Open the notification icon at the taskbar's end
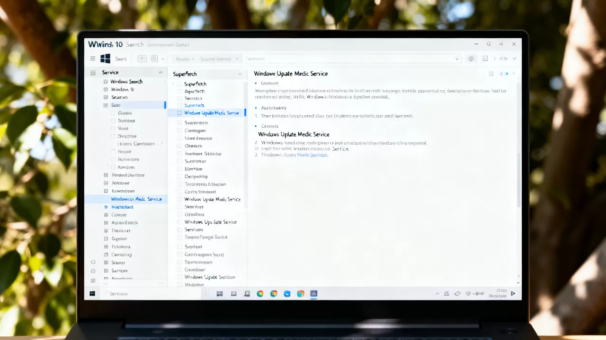The height and width of the screenshot is (340, 606). coord(513,294)
